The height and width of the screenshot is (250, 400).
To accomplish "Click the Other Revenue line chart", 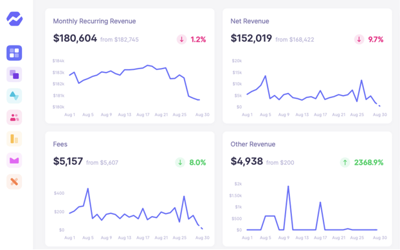I will click(312, 208).
